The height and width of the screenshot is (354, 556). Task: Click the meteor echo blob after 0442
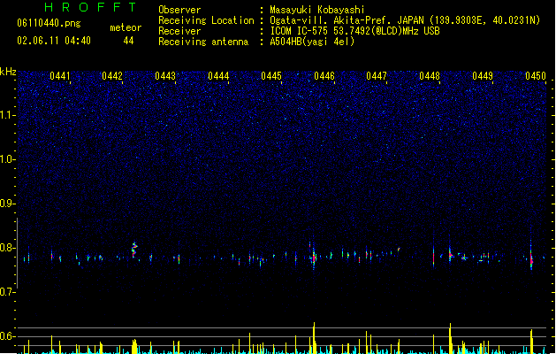[134, 250]
